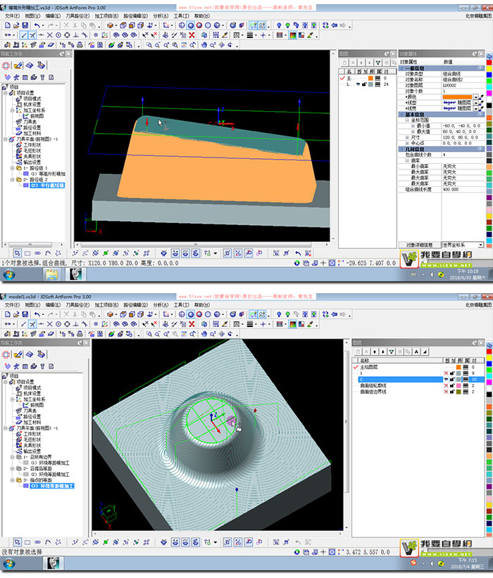Click selection arrow tool in 等高外形精加工 bottom toolbar
This screenshot has height=578, width=493.
coord(18,253)
